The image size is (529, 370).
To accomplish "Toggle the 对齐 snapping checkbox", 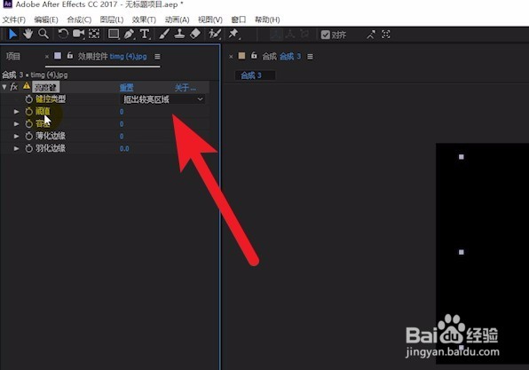I will click(x=325, y=35).
